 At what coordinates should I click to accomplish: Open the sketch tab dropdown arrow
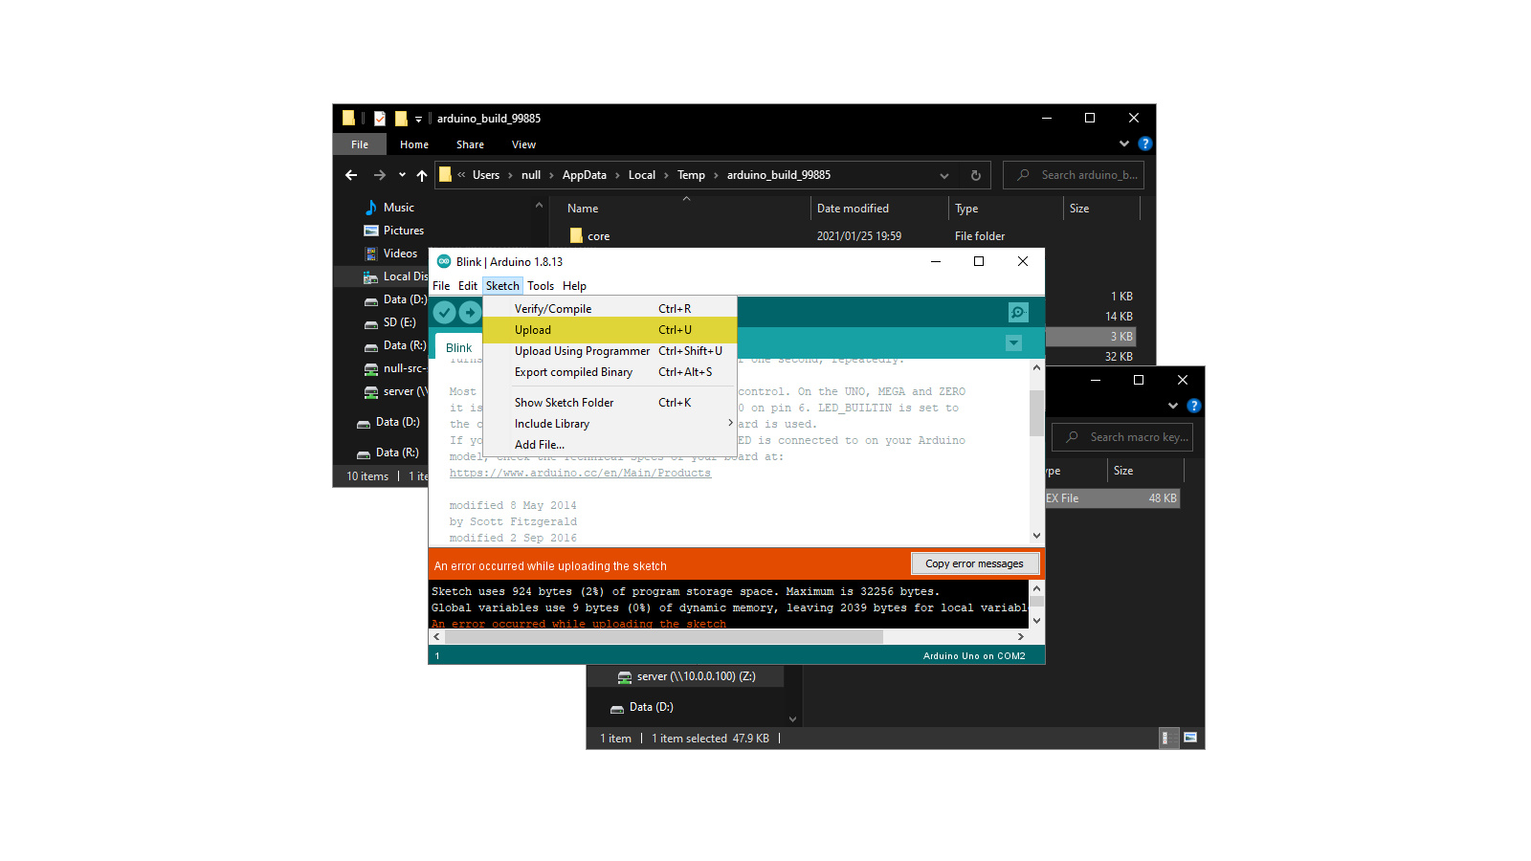[x=1013, y=343]
